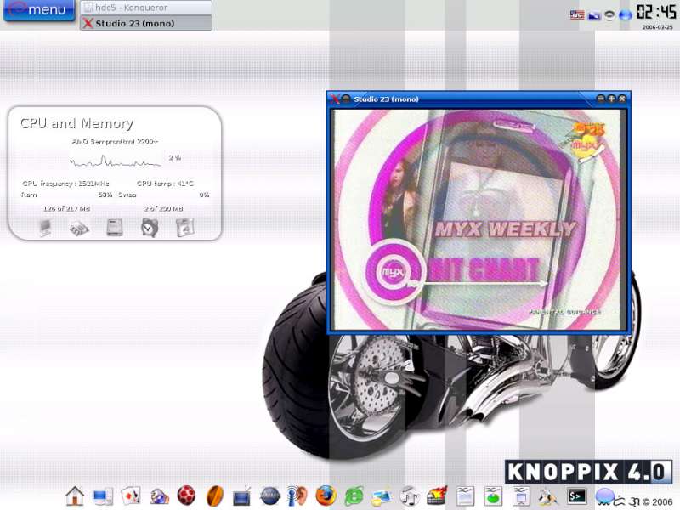Click the calendar icon in CPU widget
This screenshot has height=510, width=680.
click(185, 228)
